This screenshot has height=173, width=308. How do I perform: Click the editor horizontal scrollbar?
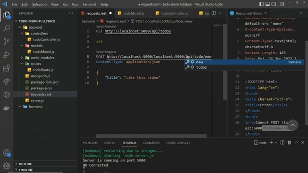(151, 136)
